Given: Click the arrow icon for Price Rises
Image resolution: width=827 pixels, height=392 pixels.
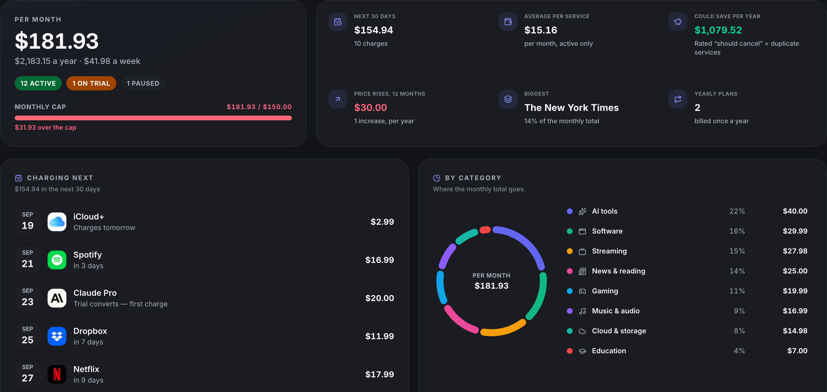Looking at the screenshot, I should (338, 99).
